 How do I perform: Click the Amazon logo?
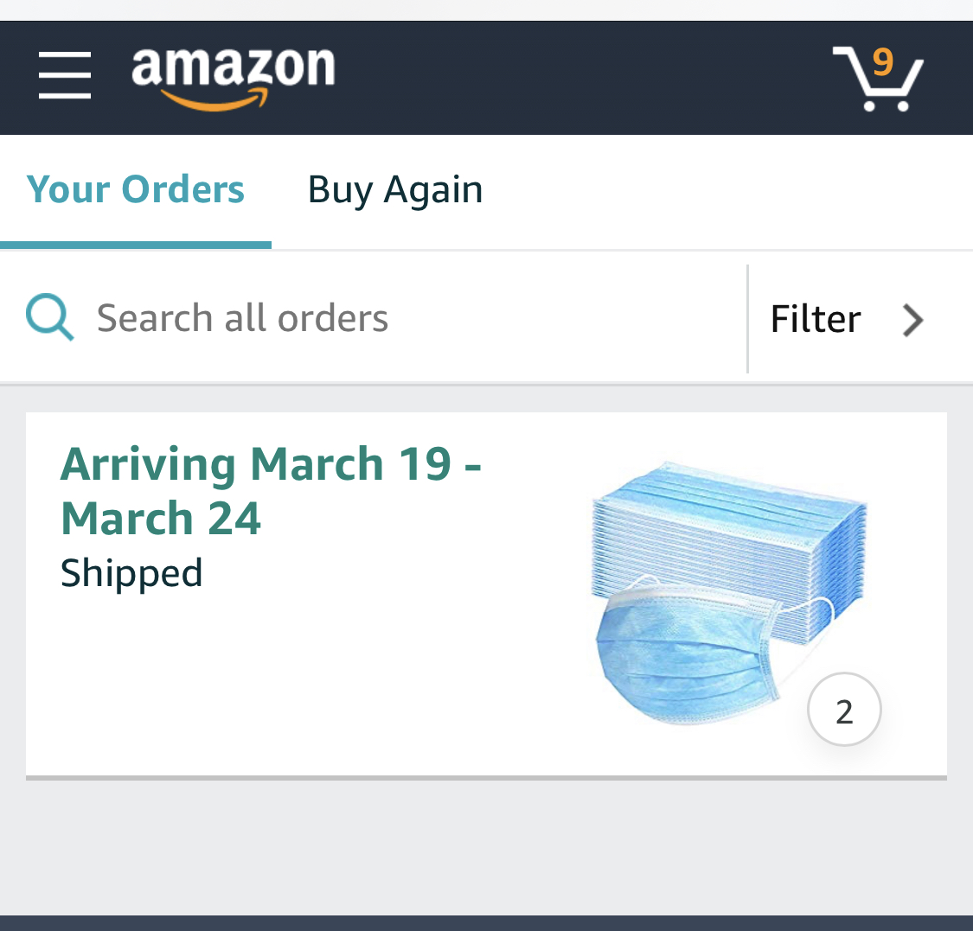(x=233, y=69)
